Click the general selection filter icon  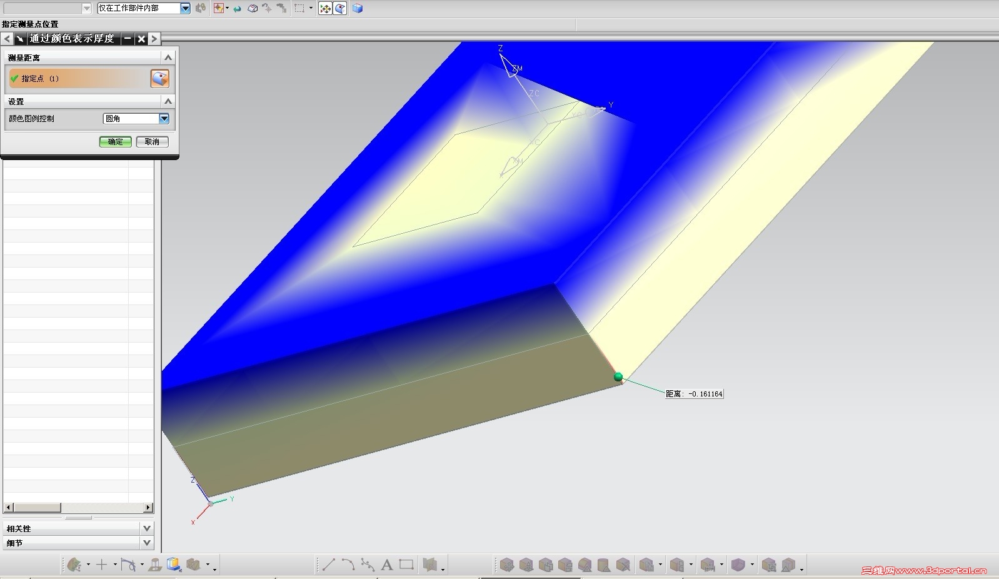click(218, 8)
